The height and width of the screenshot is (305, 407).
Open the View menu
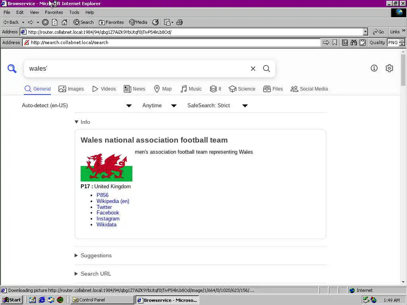pyautogui.click(x=34, y=12)
